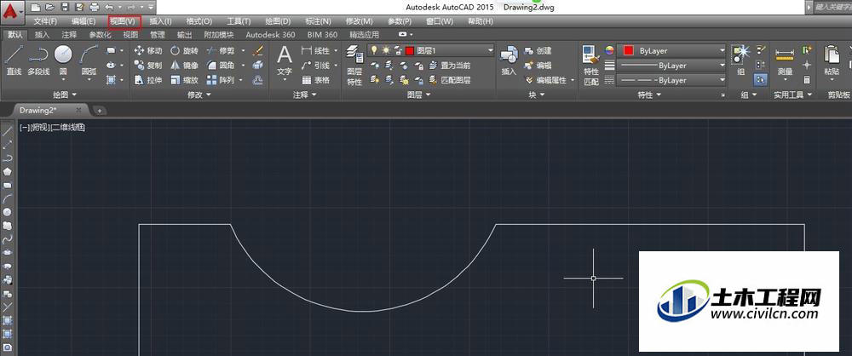This screenshot has width=852, height=356.
Task: Open the 格式(O) menu
Action: pos(199,21)
